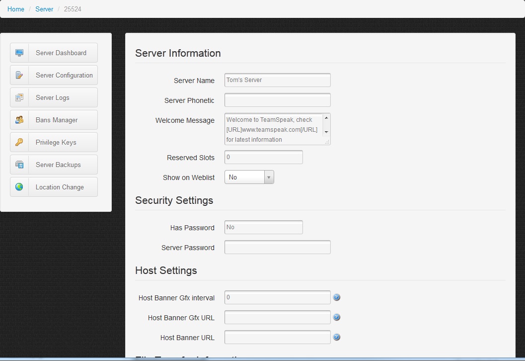Click help icon next to Host Banner URL

coord(336,337)
